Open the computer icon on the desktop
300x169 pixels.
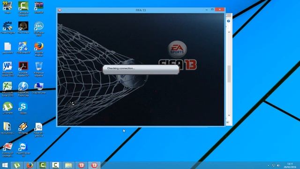[39, 88]
